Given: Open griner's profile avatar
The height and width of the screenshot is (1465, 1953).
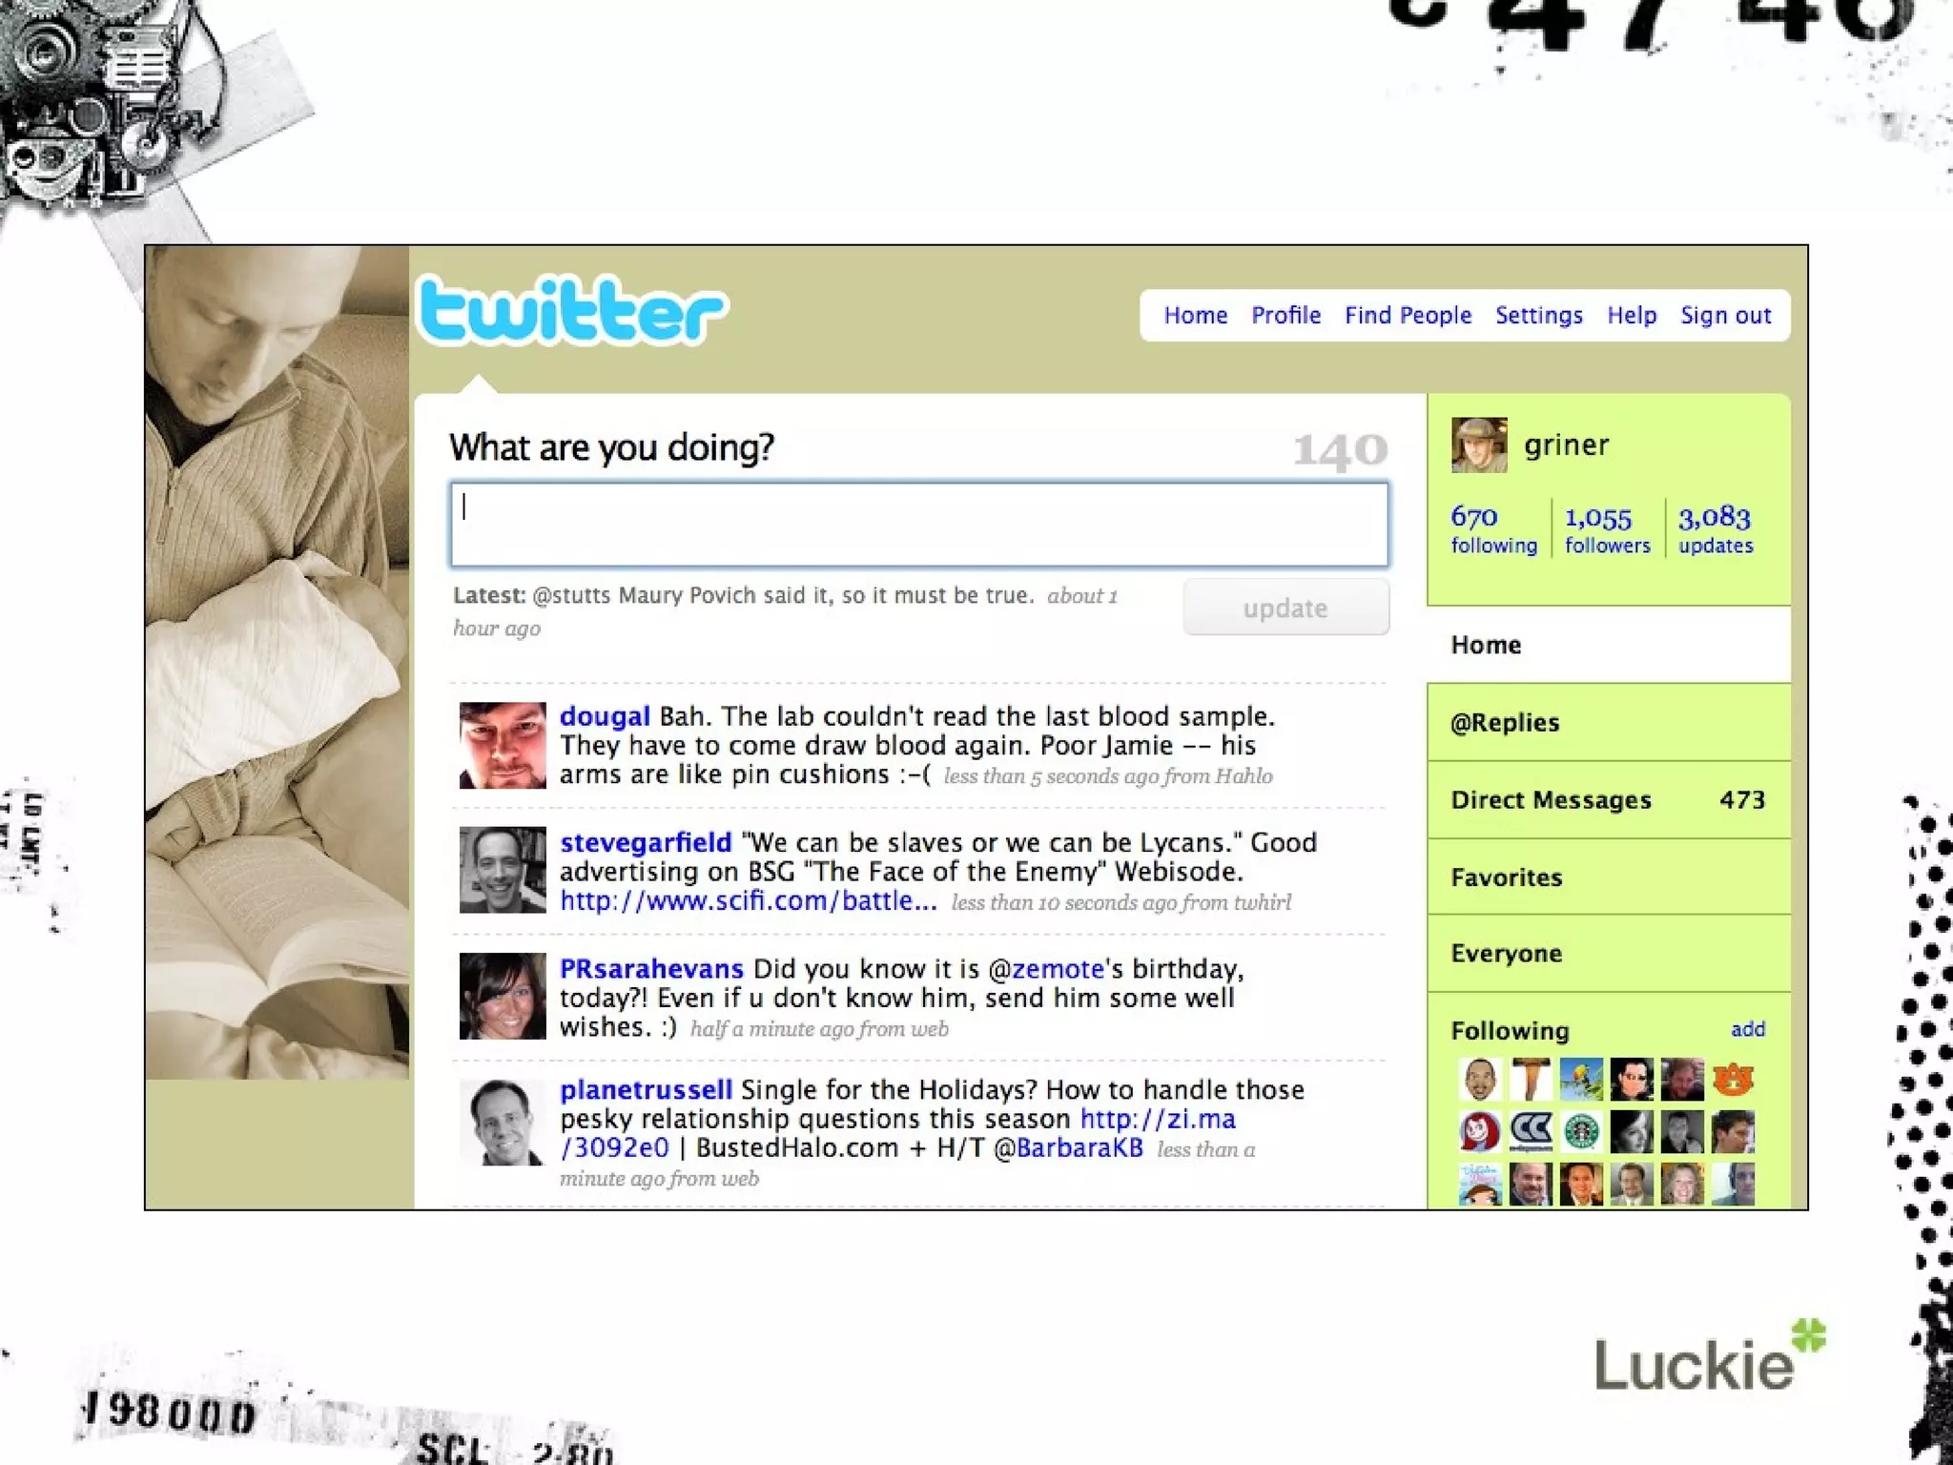Looking at the screenshot, I should [1479, 444].
